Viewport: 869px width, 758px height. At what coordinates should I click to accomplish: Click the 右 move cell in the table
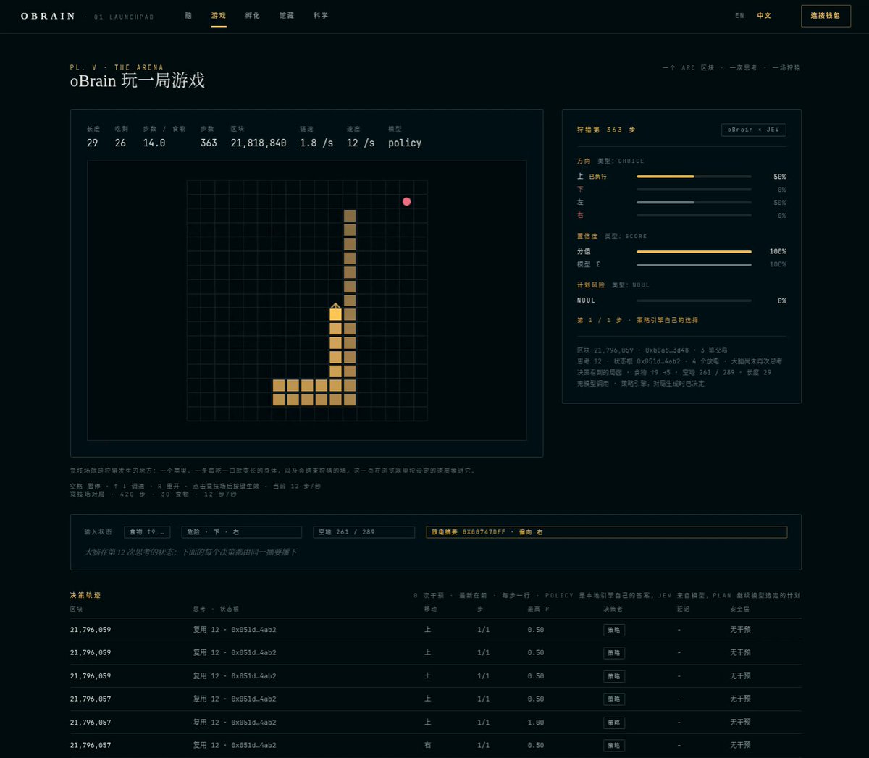427,745
